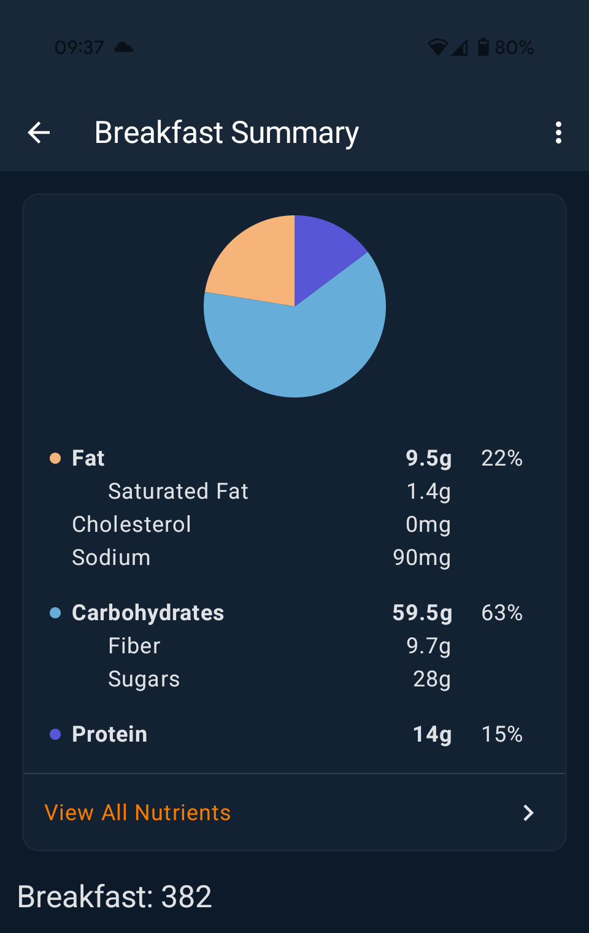Image resolution: width=589 pixels, height=933 pixels.
Task: Tap the Protein row label
Action: [x=110, y=734]
